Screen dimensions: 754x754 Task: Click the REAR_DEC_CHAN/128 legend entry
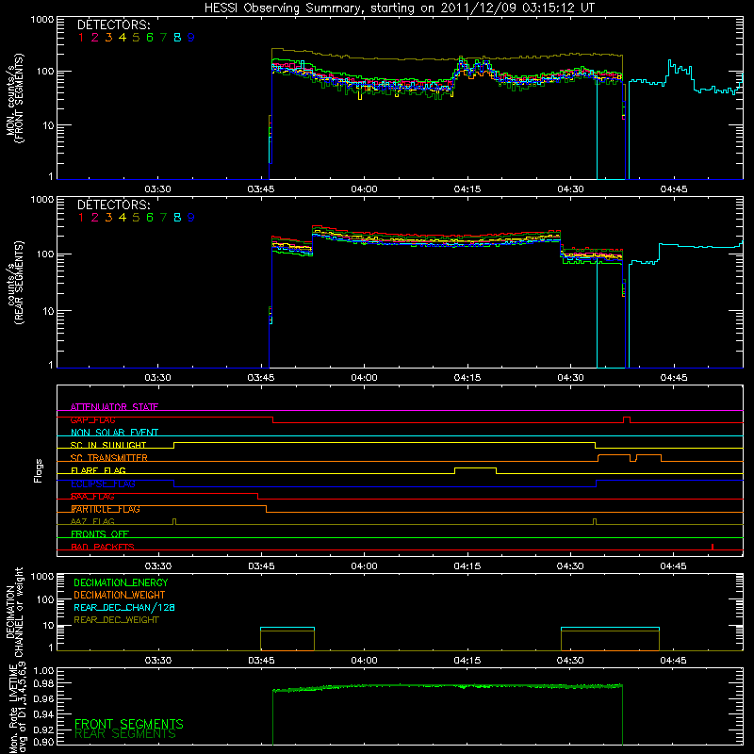(x=124, y=607)
